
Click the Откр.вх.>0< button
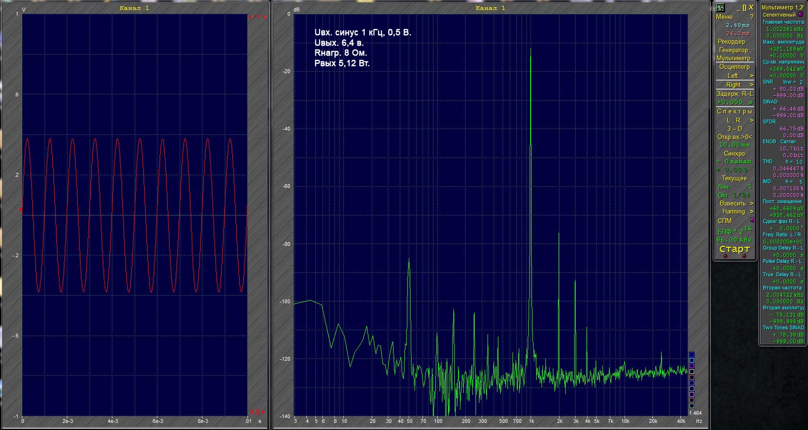click(735, 137)
